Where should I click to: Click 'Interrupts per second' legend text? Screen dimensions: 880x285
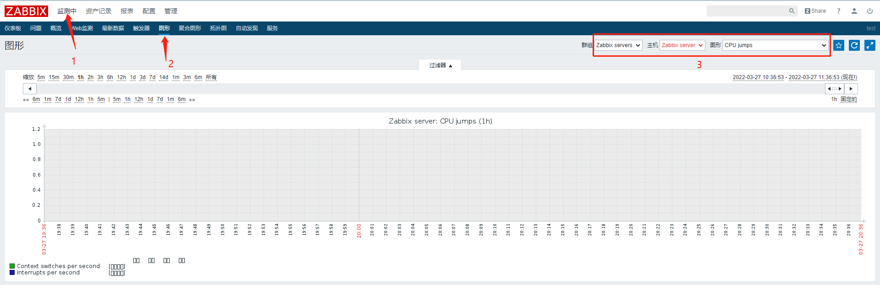[48, 272]
